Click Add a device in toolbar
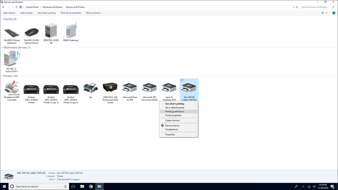338x190 pixels. (9, 13)
